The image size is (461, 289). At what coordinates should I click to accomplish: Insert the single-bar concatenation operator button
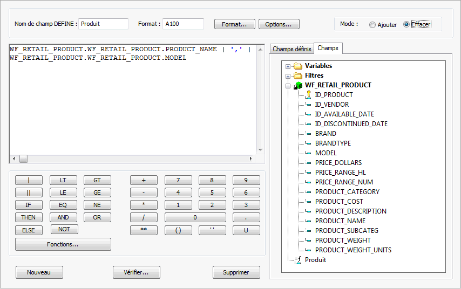click(29, 180)
